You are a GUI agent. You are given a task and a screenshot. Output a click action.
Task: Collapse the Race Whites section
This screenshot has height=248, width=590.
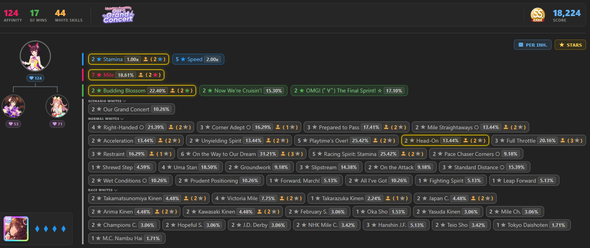[104, 190]
